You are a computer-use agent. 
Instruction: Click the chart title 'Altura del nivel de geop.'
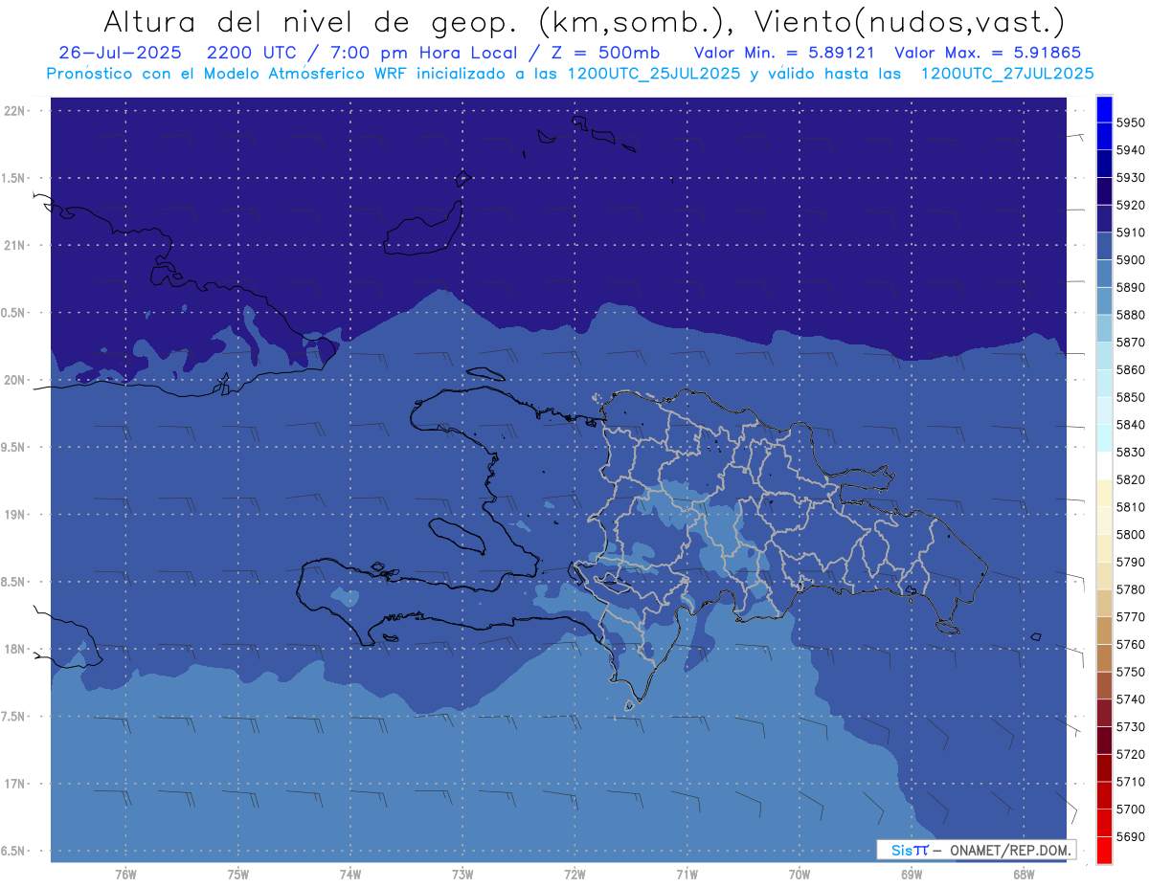tap(312, 22)
